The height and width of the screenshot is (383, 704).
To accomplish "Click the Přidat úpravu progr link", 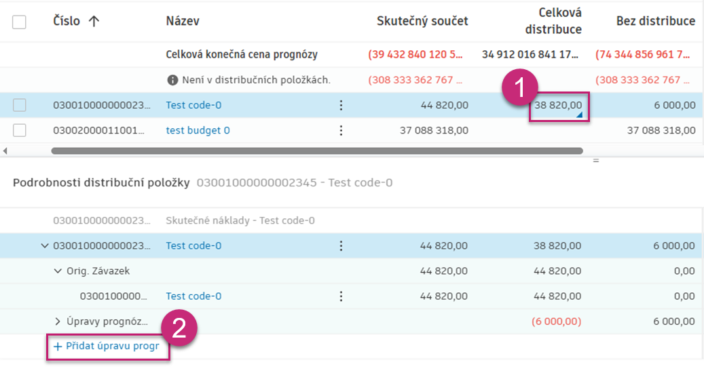I will (107, 346).
